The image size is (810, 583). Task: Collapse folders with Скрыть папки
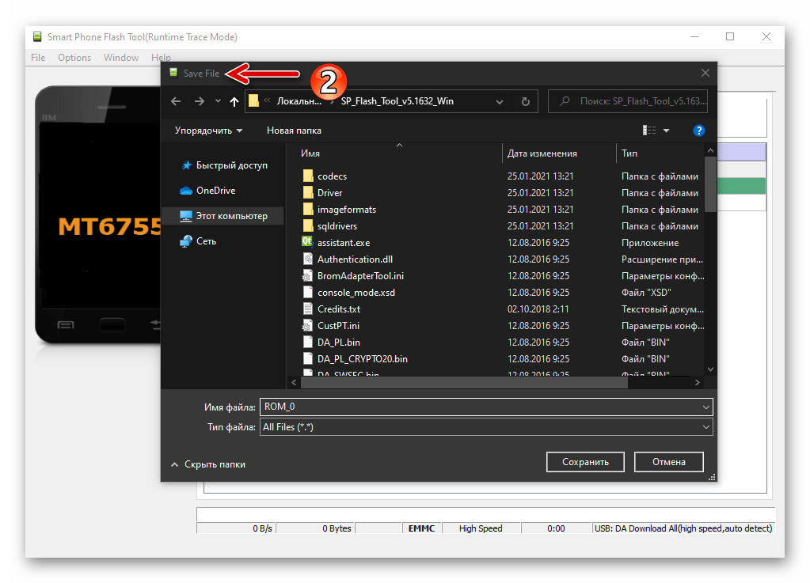208,464
